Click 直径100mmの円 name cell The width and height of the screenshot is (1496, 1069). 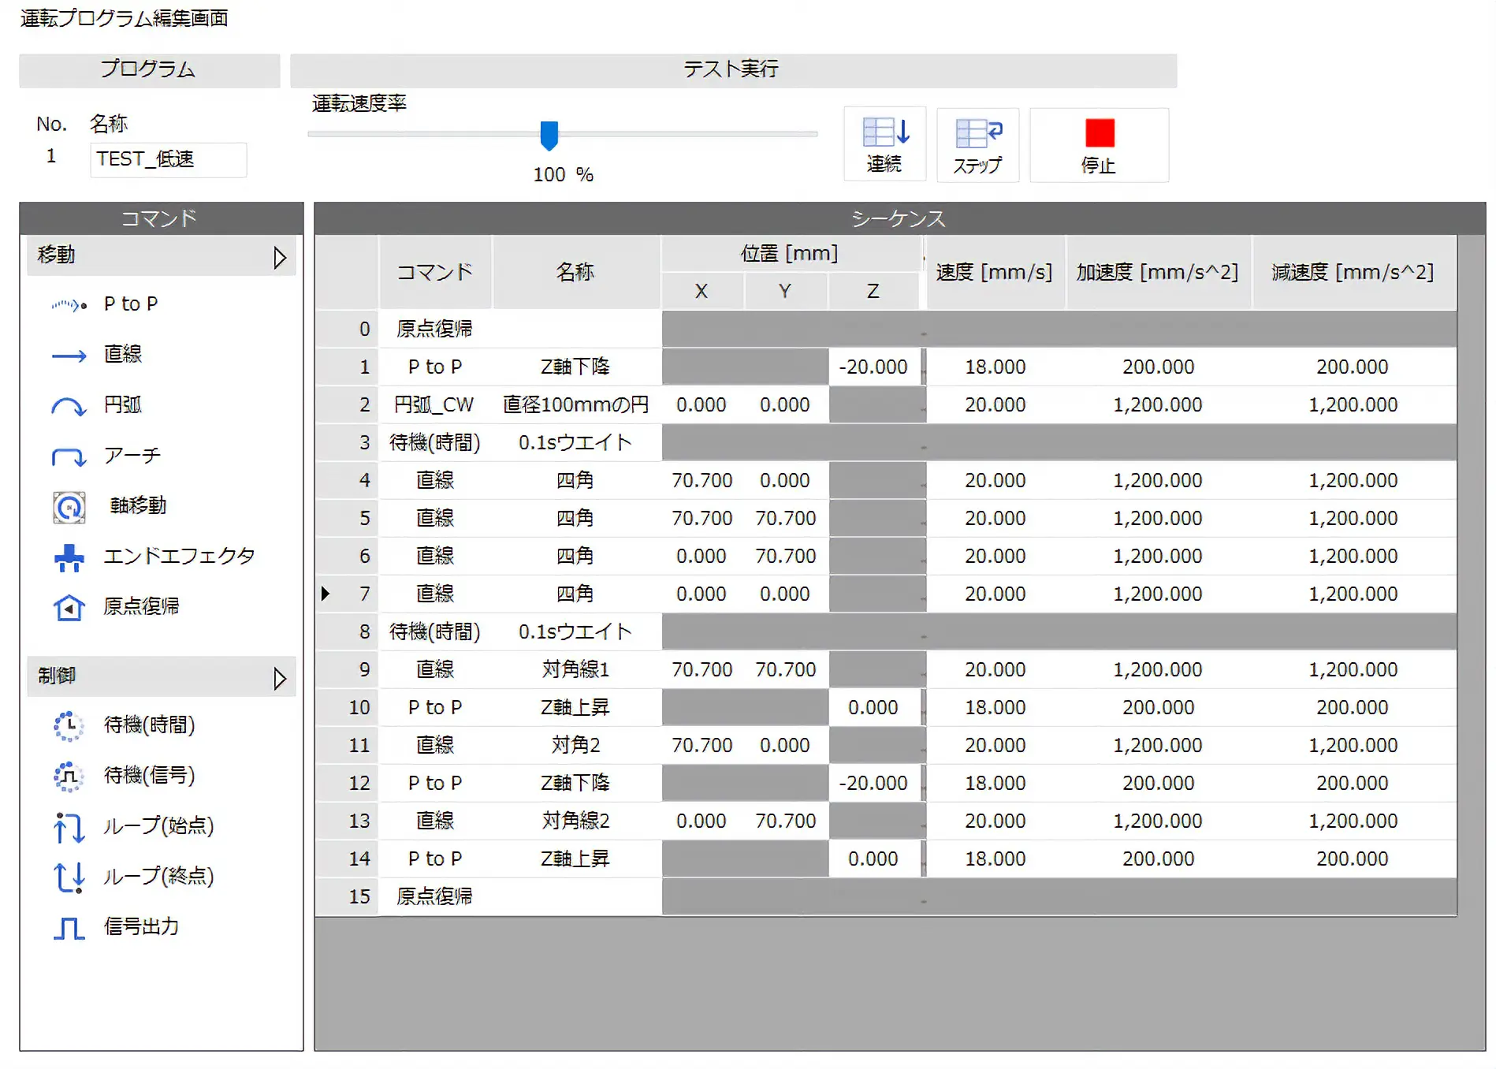point(575,404)
